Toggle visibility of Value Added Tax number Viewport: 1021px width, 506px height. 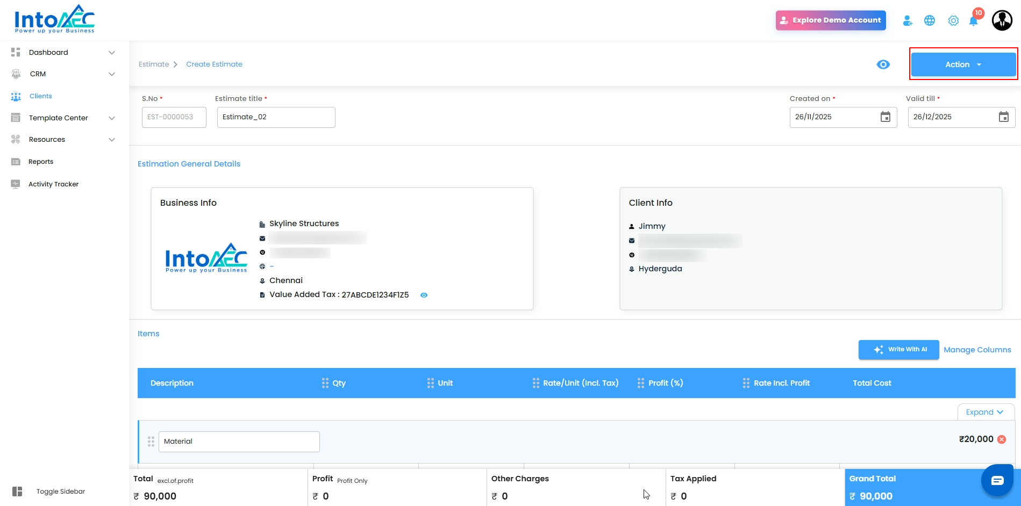tap(424, 295)
